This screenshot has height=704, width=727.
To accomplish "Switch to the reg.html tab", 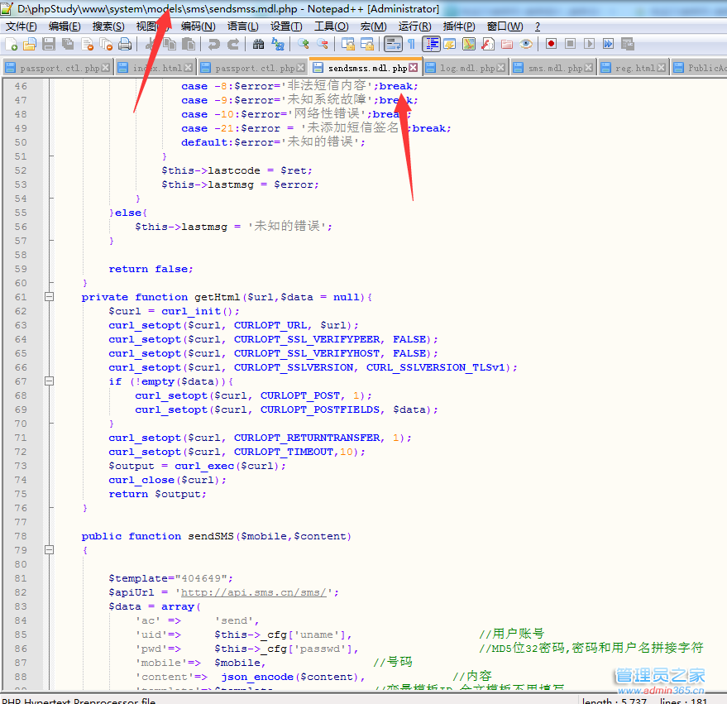I will pos(633,68).
